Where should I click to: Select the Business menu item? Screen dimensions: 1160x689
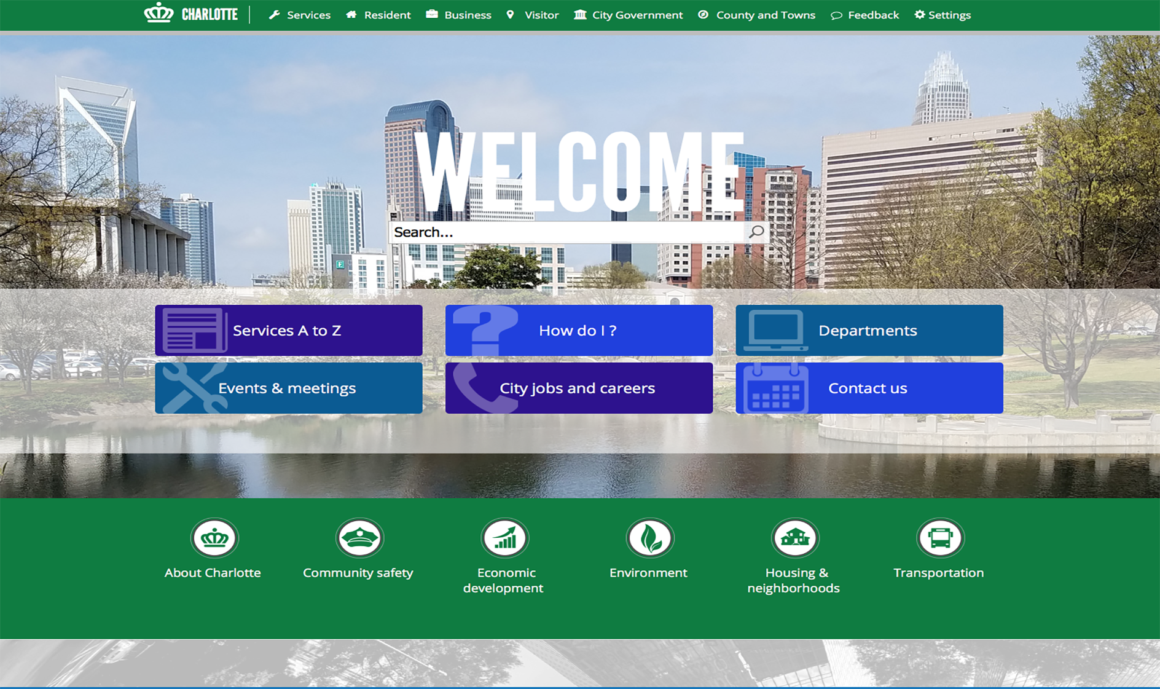pos(459,15)
